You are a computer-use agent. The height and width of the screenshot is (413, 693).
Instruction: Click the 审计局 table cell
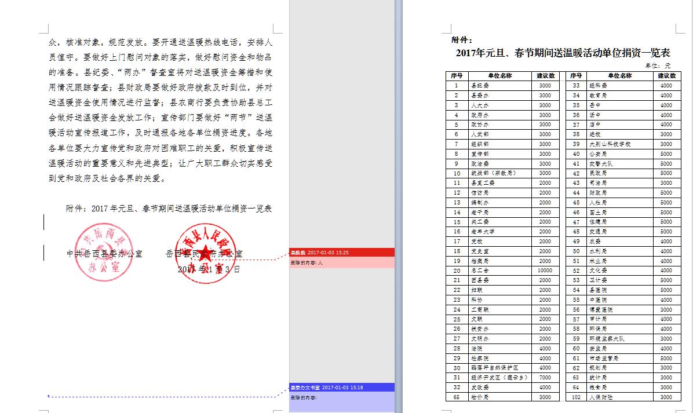(x=619, y=319)
